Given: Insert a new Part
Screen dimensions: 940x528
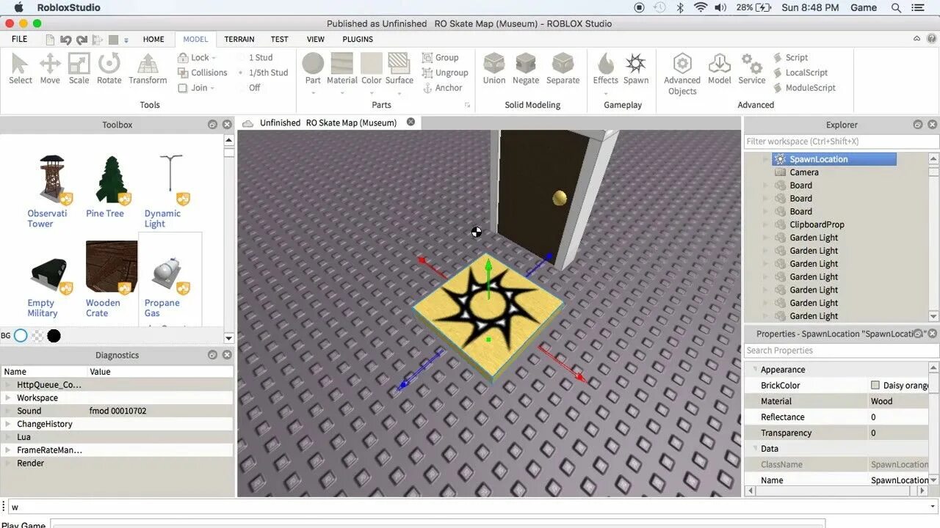Looking at the screenshot, I should point(313,69).
